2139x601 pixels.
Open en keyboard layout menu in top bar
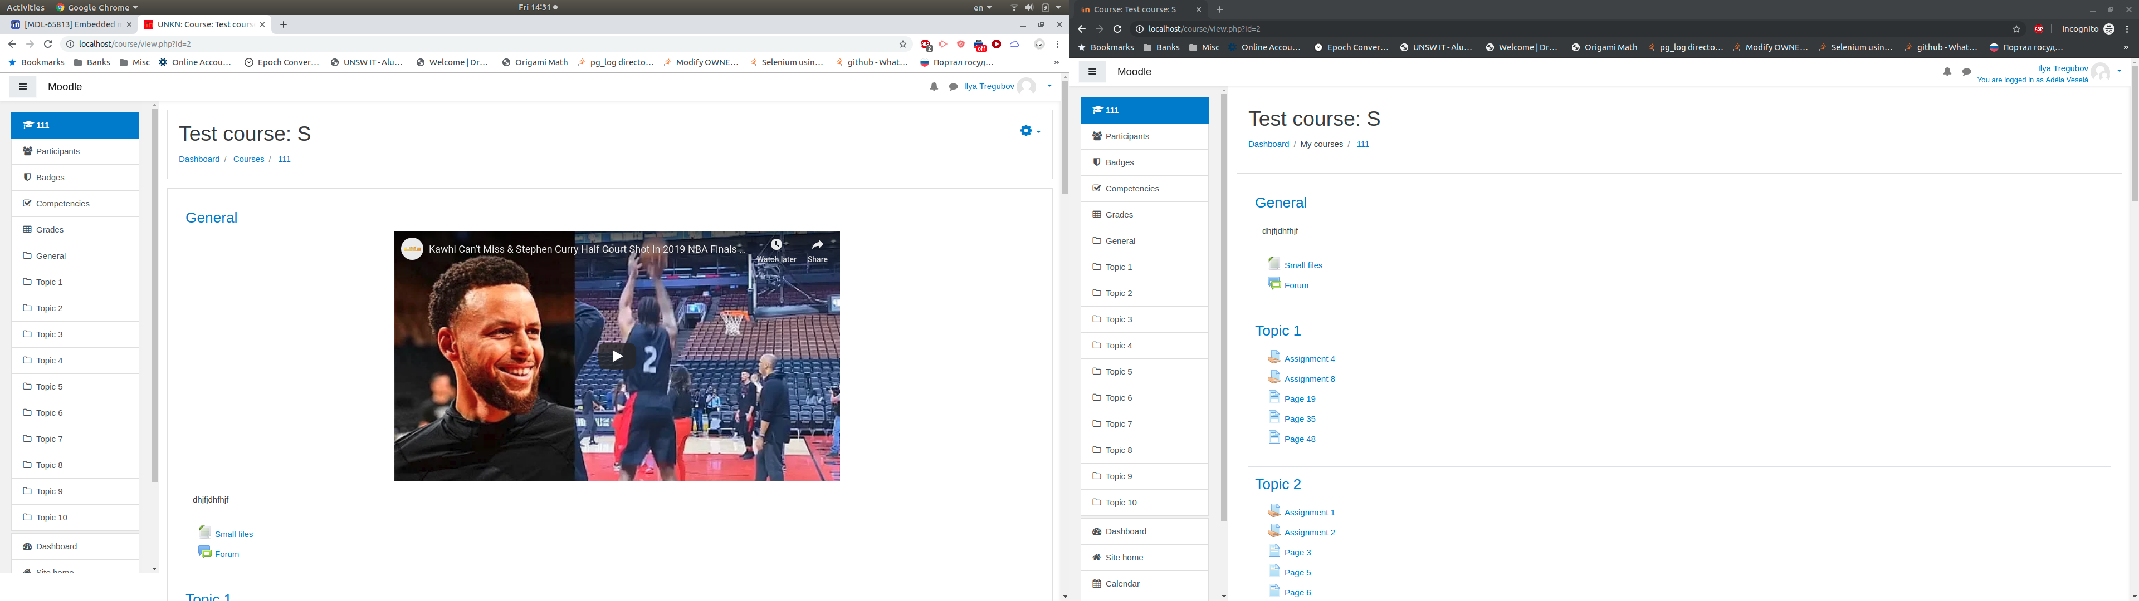(x=982, y=7)
